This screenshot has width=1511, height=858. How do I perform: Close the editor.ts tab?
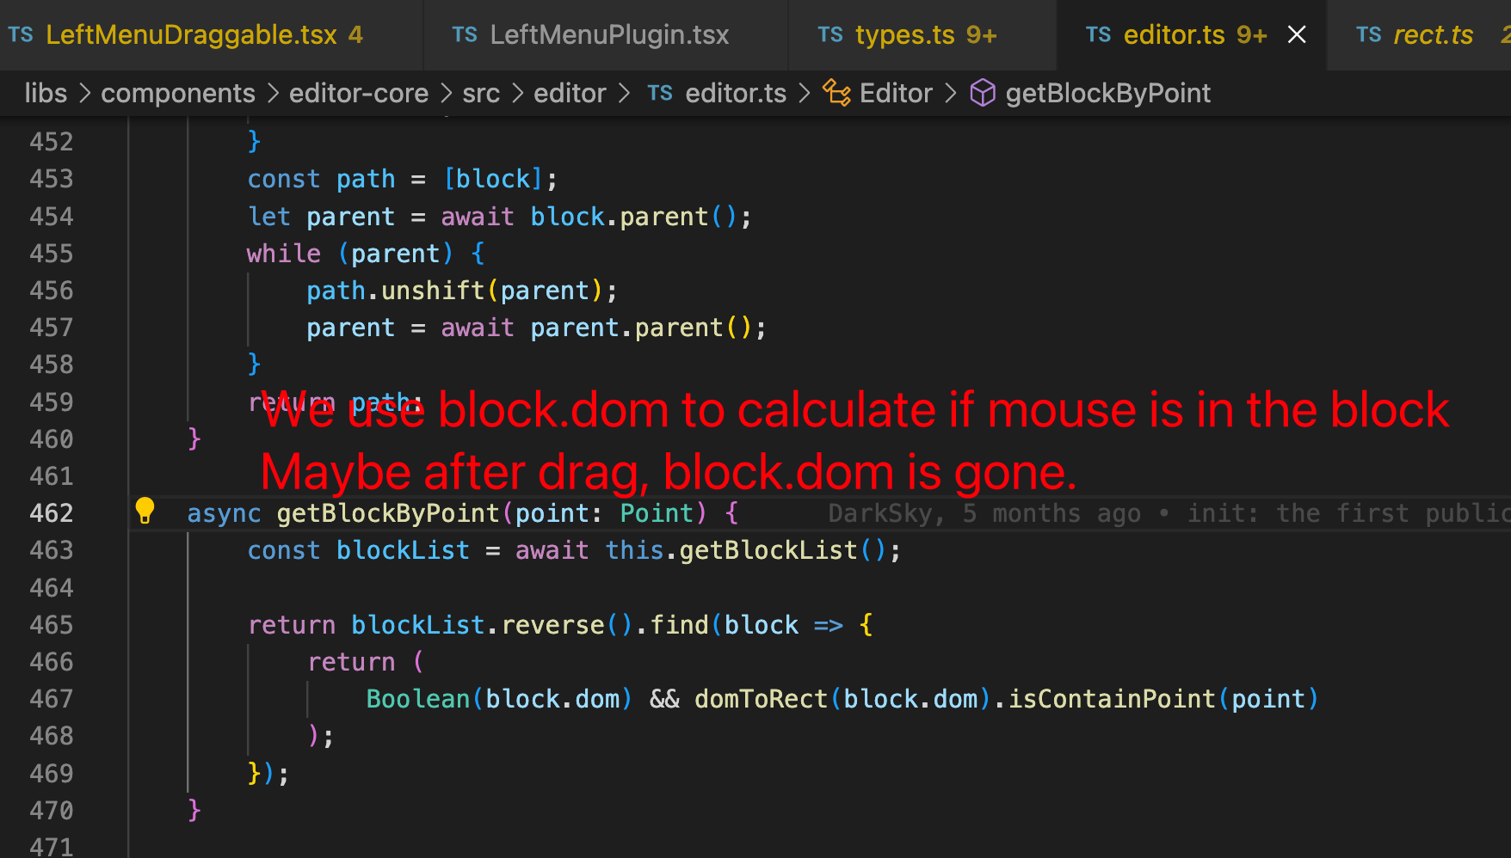coord(1297,35)
